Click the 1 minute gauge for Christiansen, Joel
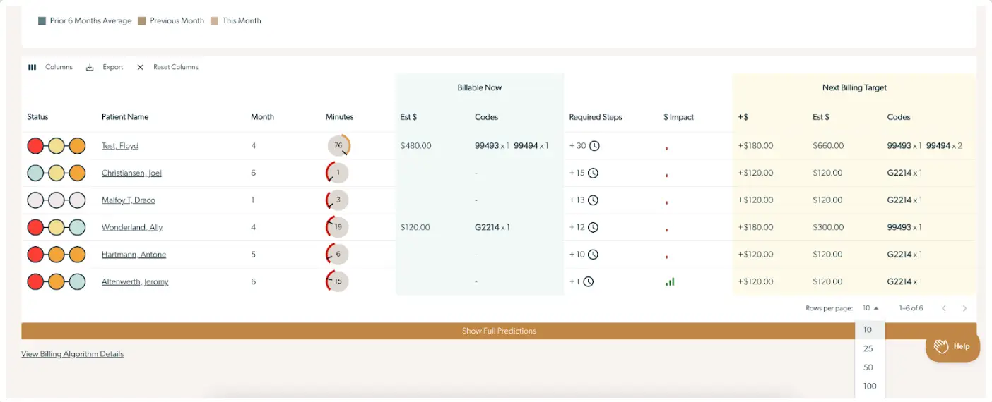Viewport: 992px width, 402px height. coord(337,173)
